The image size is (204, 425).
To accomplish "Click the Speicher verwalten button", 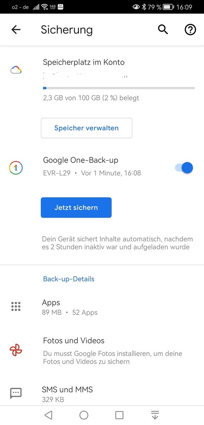I will [x=86, y=128].
